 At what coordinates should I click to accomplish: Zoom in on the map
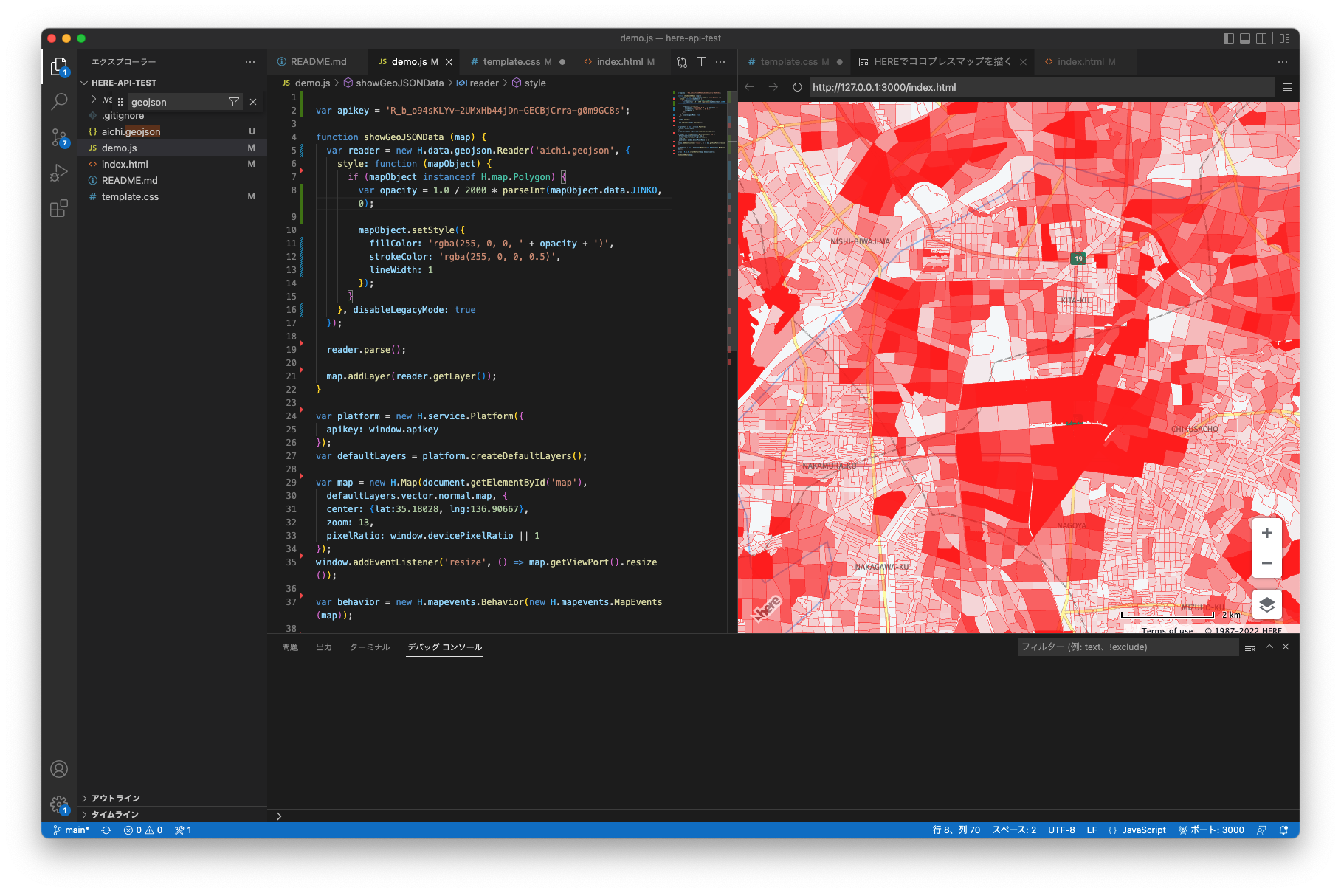click(x=1266, y=534)
